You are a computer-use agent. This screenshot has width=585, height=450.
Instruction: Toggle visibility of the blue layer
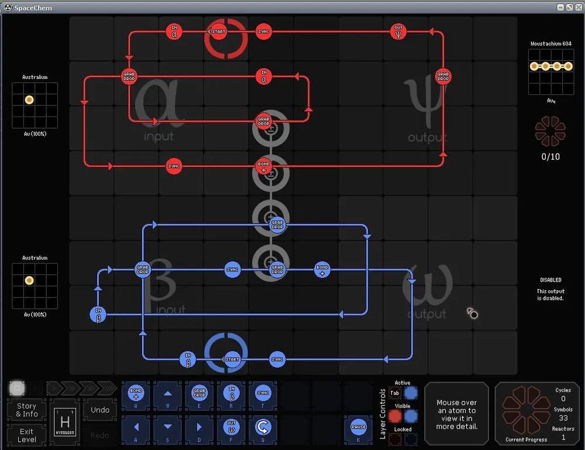(x=411, y=415)
